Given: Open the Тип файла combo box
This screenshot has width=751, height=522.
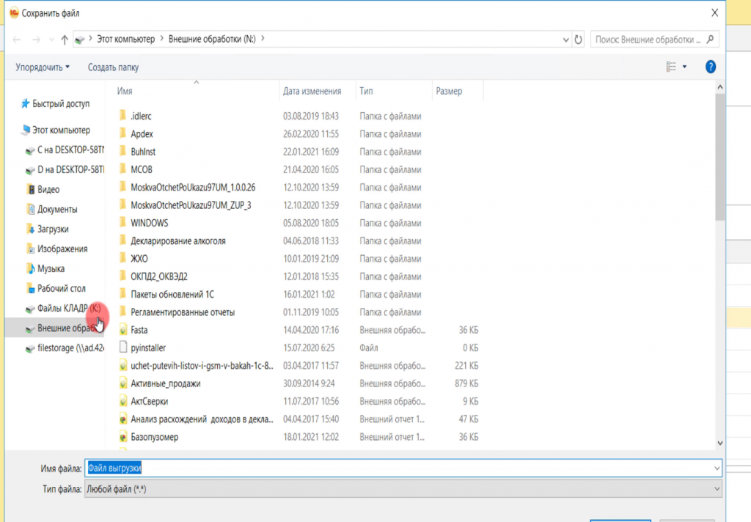Looking at the screenshot, I should click(401, 488).
